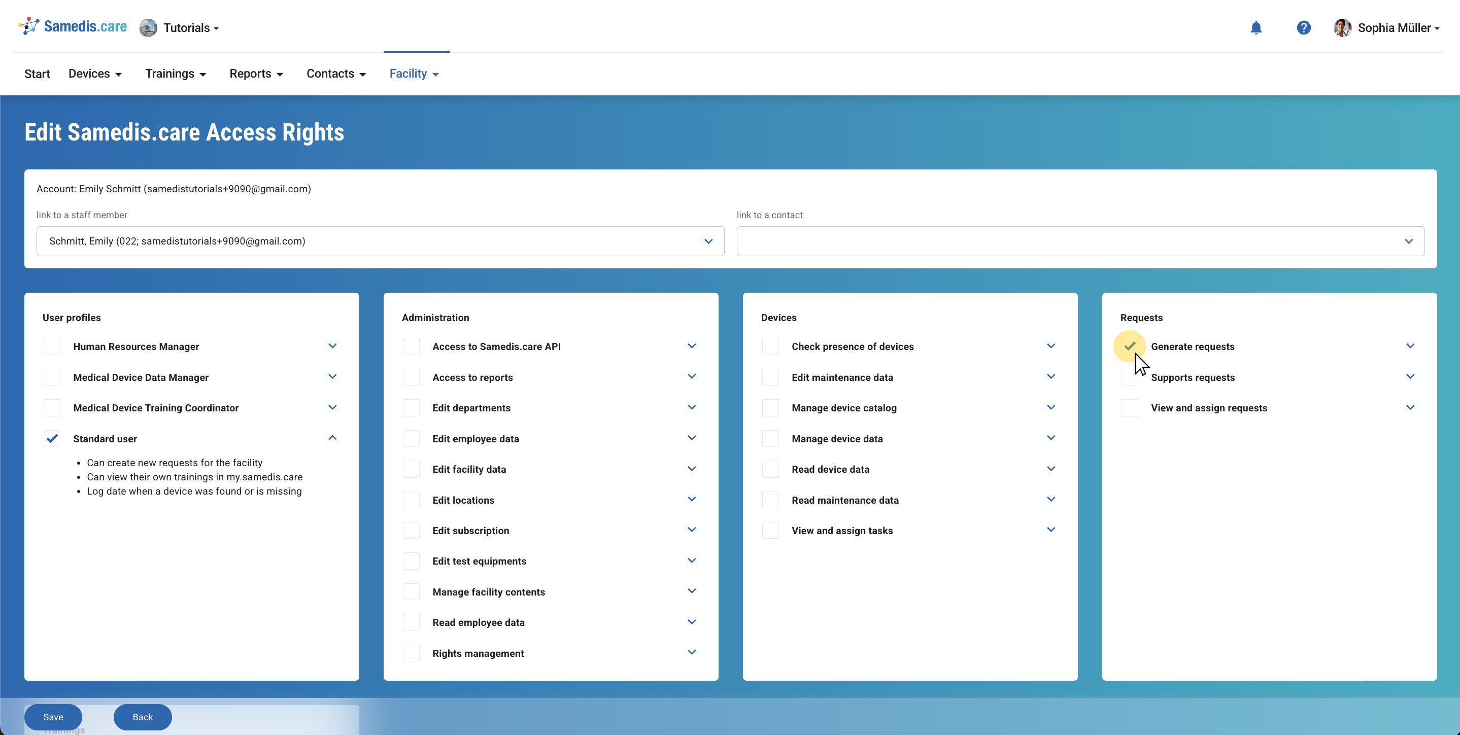
Task: Tick the Edit departments checkbox
Action: point(412,407)
